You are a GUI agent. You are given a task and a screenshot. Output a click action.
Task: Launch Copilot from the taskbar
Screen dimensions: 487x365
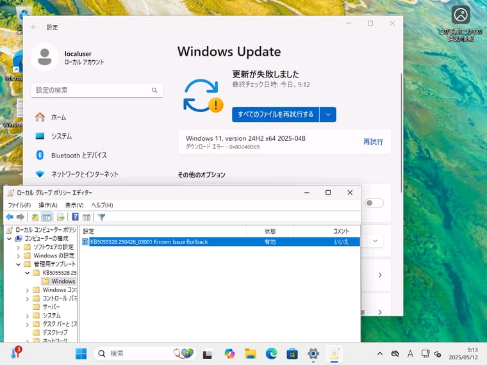[229, 353]
